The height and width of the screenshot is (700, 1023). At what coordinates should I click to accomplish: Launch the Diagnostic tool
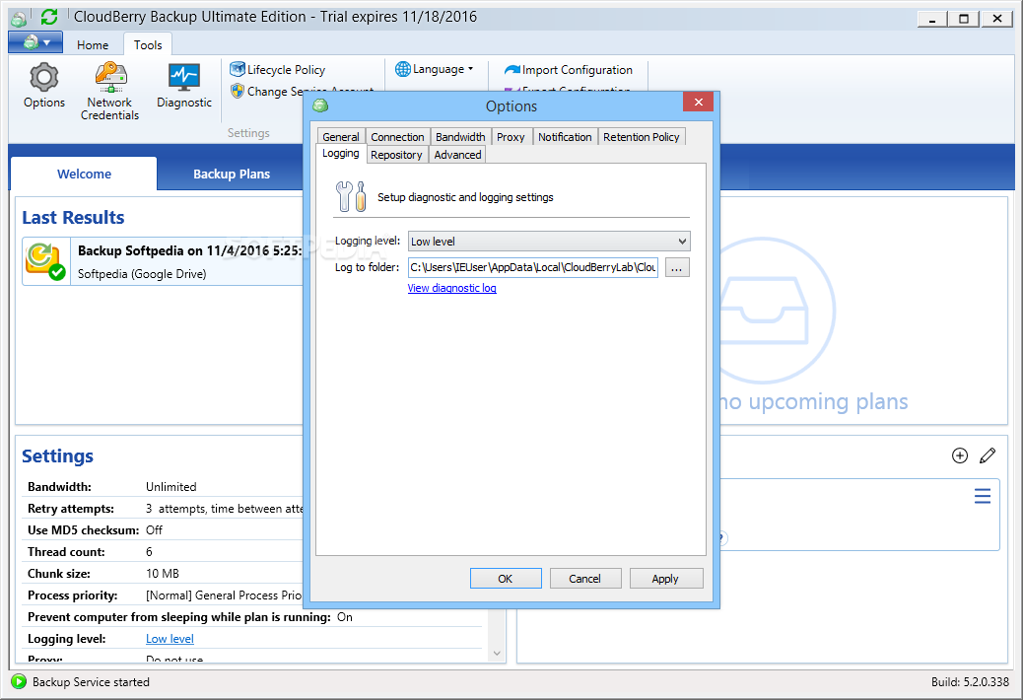coord(184,86)
